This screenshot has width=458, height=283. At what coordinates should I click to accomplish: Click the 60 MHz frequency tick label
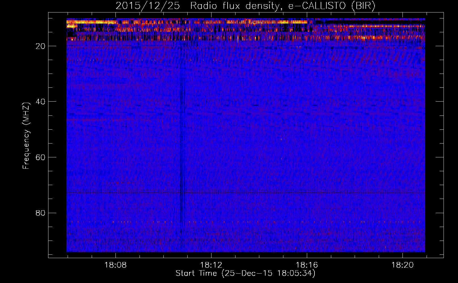click(x=41, y=157)
